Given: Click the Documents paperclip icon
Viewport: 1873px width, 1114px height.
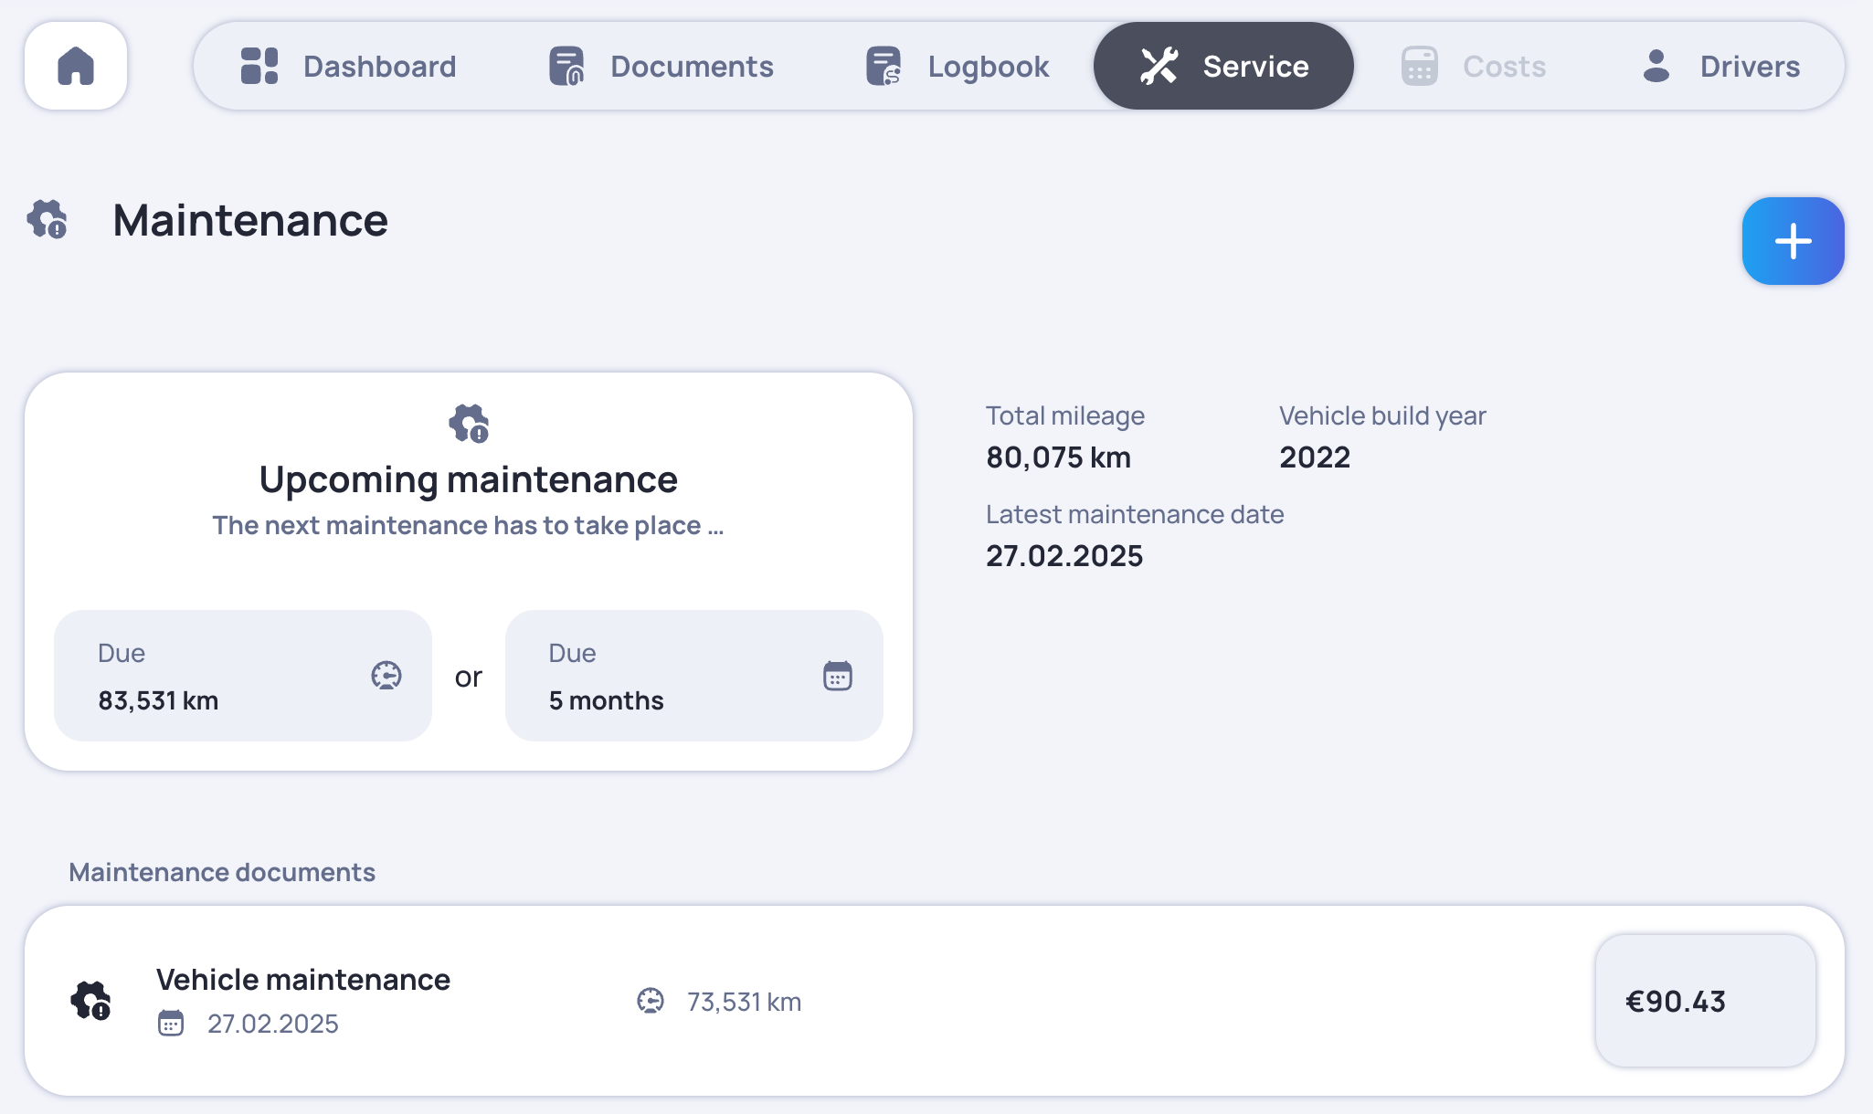Looking at the screenshot, I should click(566, 66).
